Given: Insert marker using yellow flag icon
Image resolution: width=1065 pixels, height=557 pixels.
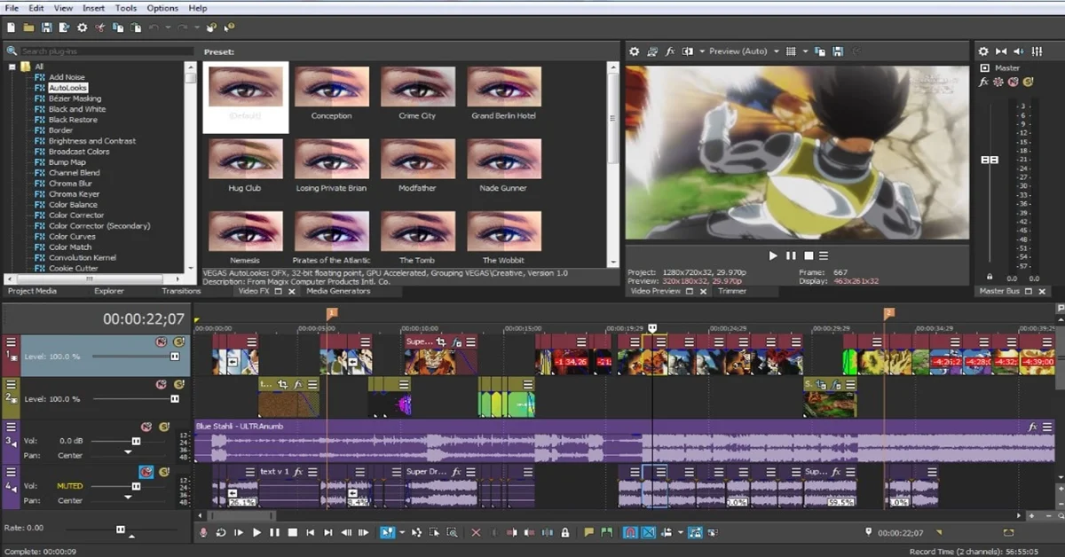Looking at the screenshot, I should click(x=588, y=532).
